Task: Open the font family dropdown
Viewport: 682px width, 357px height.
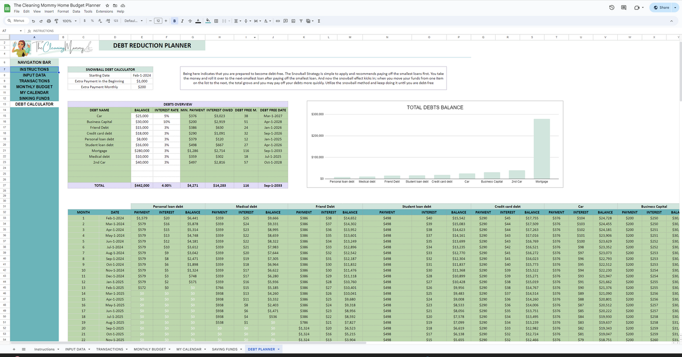Action: click(134, 21)
